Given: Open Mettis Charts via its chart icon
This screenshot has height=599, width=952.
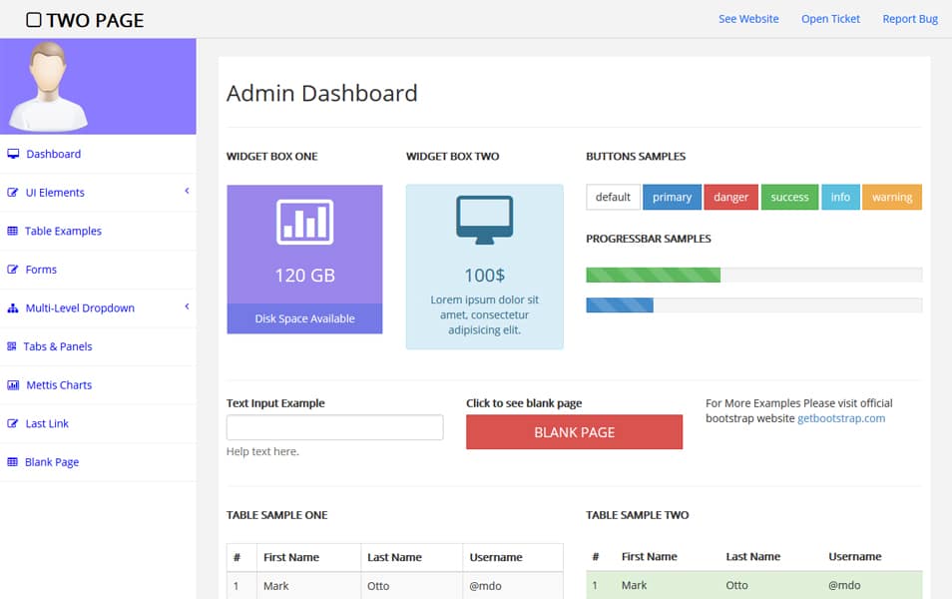Looking at the screenshot, I should click(x=14, y=384).
